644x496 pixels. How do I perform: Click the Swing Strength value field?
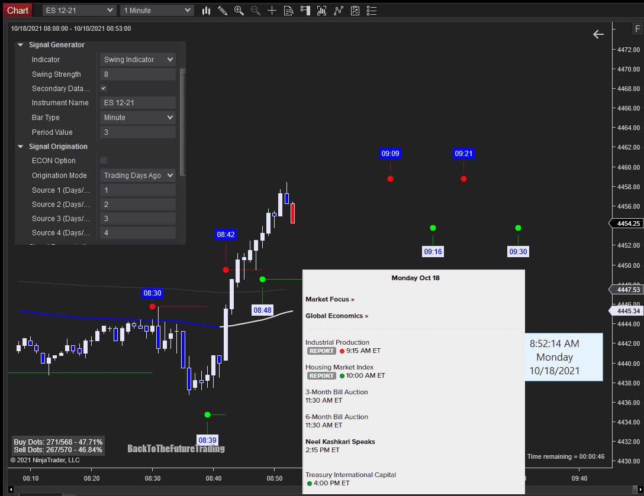(138, 74)
